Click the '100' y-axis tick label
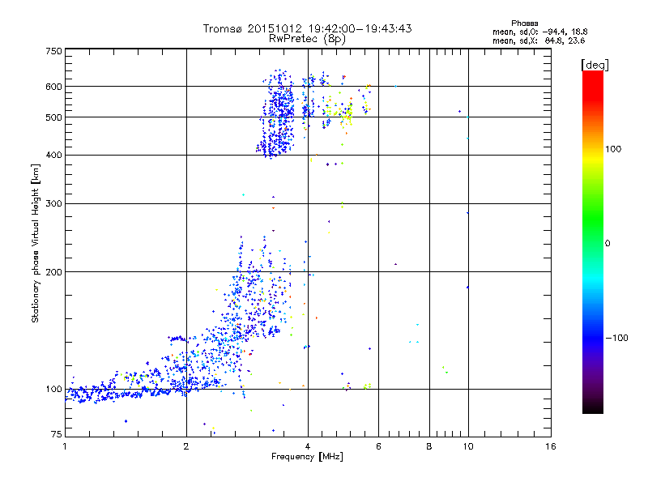The height and width of the screenshot is (486, 648). point(54,390)
